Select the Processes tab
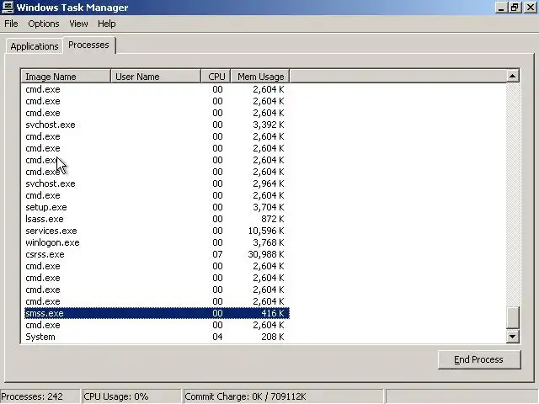 point(88,45)
